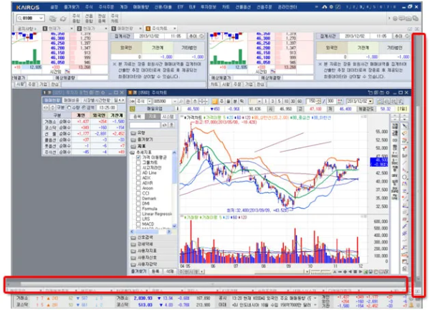
Task: Adjust the chart zoom slider at the chart bottom
Action: (x=320, y=271)
